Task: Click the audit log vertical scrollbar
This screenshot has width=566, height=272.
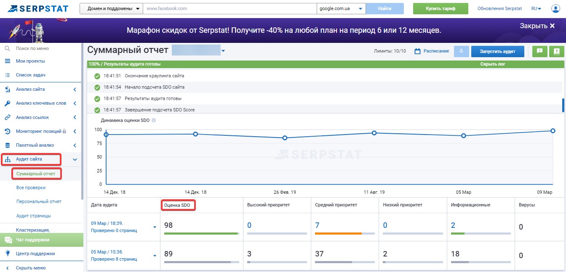Action: (x=563, y=105)
